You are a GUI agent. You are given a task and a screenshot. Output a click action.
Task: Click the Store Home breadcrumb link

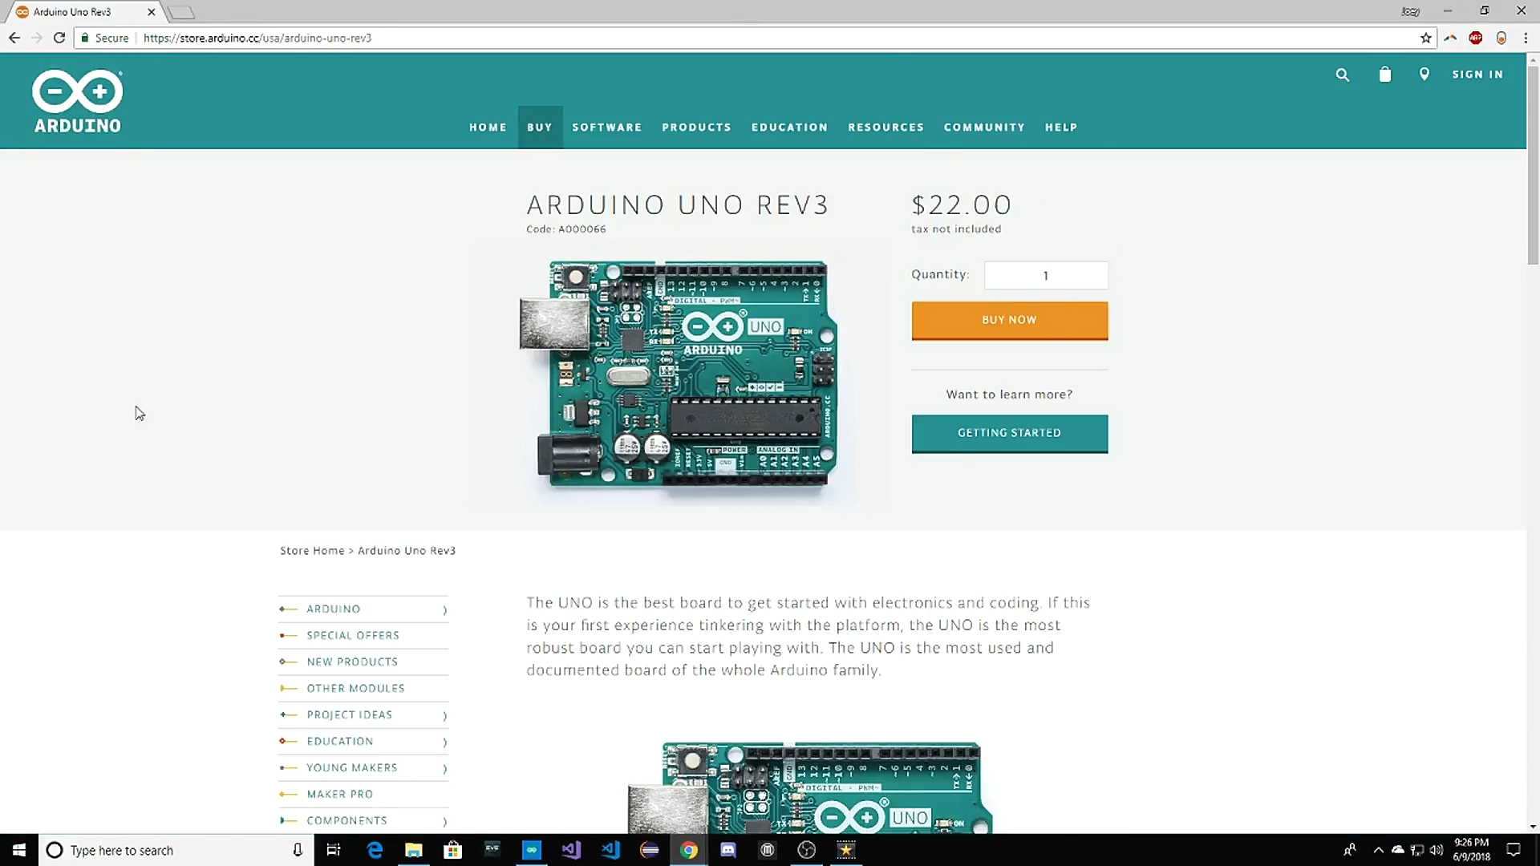pos(312,551)
